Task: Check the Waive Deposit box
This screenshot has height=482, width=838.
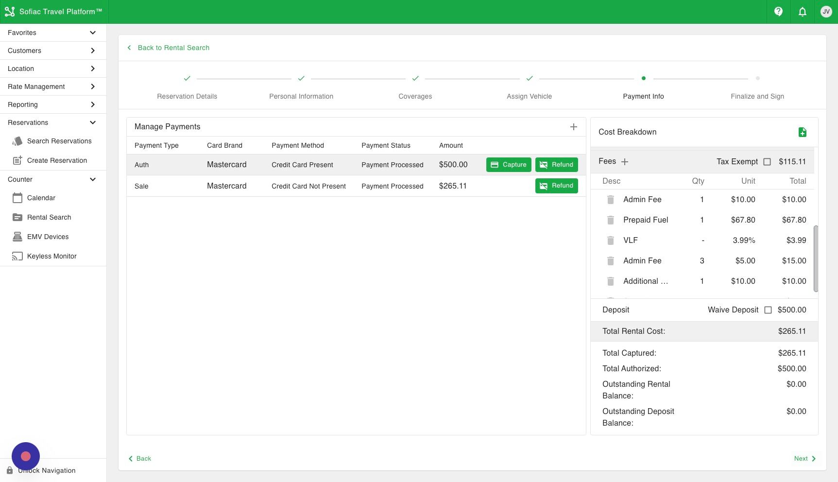Action: tap(768, 310)
